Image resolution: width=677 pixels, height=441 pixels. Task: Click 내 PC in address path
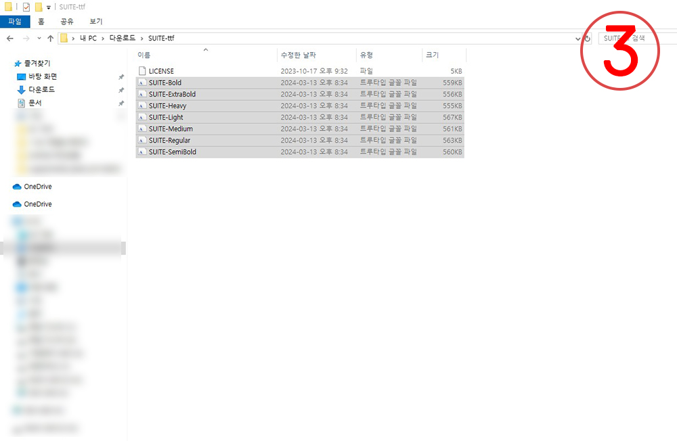[x=88, y=39]
